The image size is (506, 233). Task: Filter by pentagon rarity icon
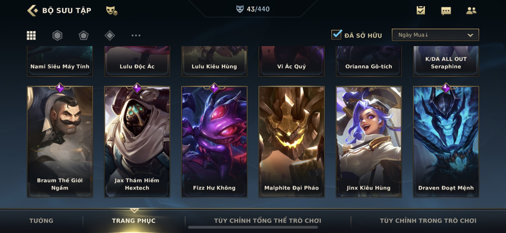pyautogui.click(x=84, y=35)
